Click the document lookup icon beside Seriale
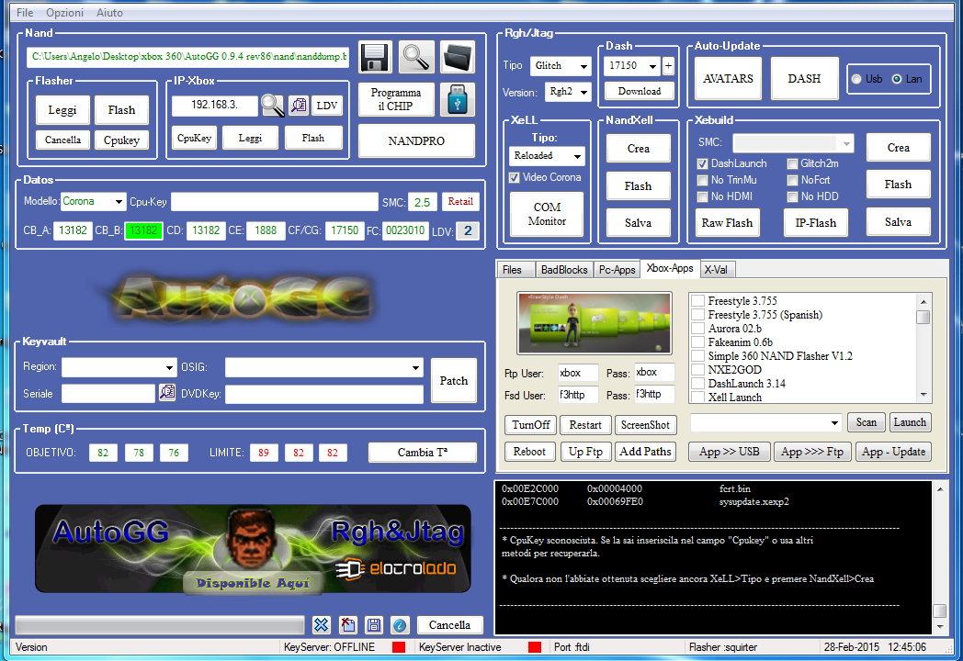This screenshot has width=963, height=661. click(167, 392)
